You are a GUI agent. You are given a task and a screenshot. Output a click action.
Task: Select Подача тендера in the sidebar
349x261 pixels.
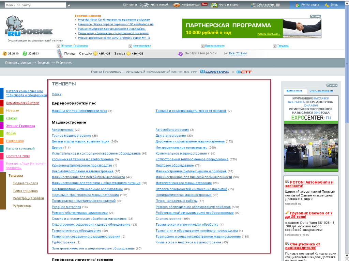tap(25, 183)
